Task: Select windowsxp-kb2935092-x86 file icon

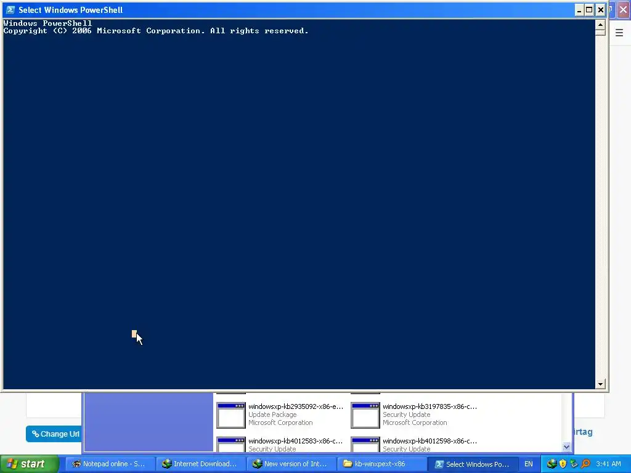Action: 231,415
